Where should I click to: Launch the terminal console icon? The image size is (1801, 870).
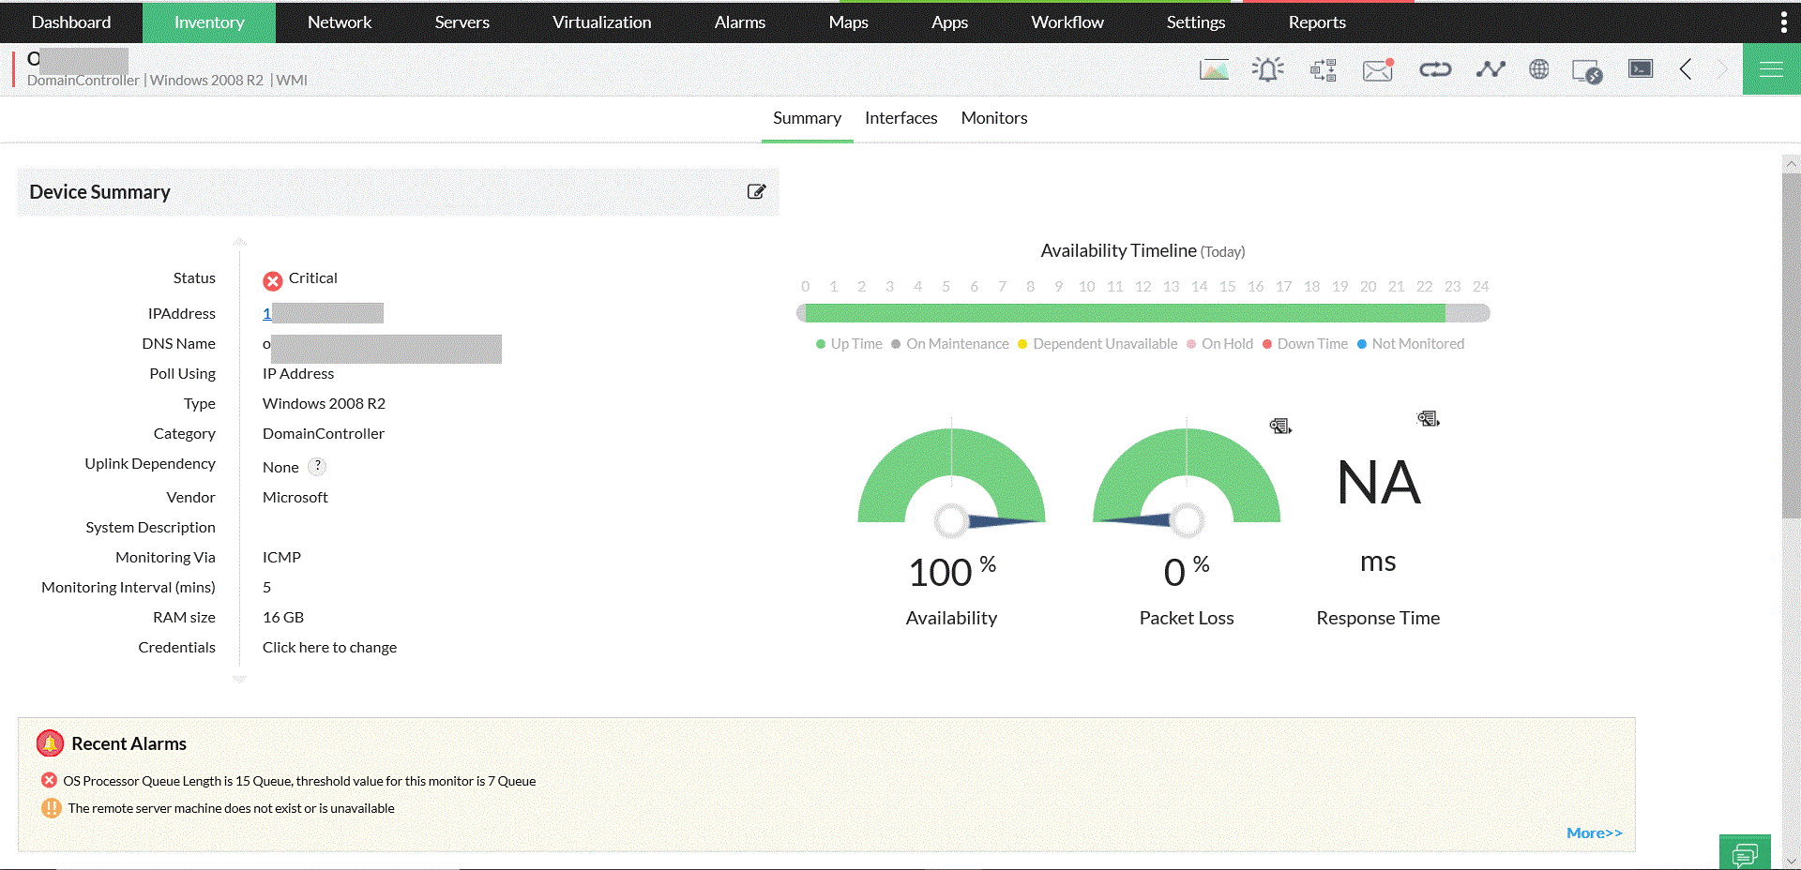[x=1639, y=68]
